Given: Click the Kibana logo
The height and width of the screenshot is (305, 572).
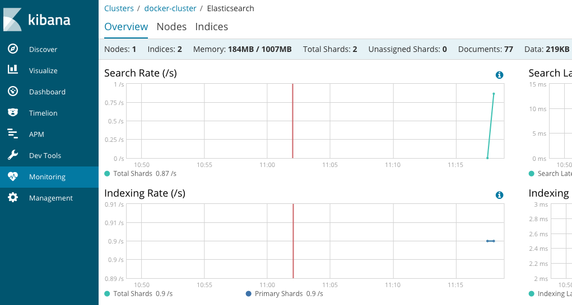Looking at the screenshot, I should tap(37, 20).
